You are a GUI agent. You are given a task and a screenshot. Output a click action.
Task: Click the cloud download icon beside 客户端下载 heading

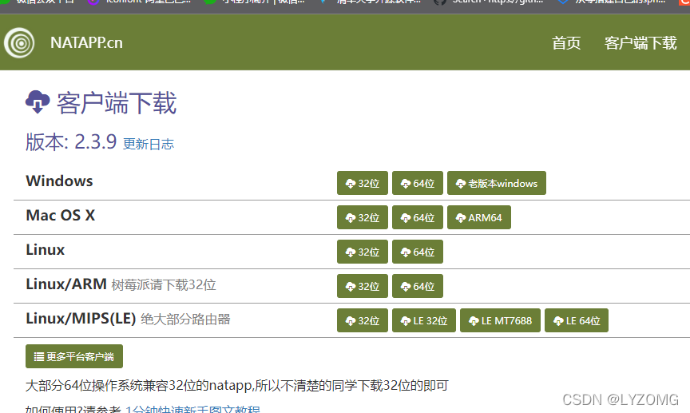coord(38,101)
